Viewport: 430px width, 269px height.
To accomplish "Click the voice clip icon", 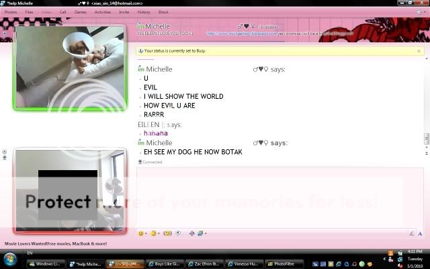I will [178, 233].
